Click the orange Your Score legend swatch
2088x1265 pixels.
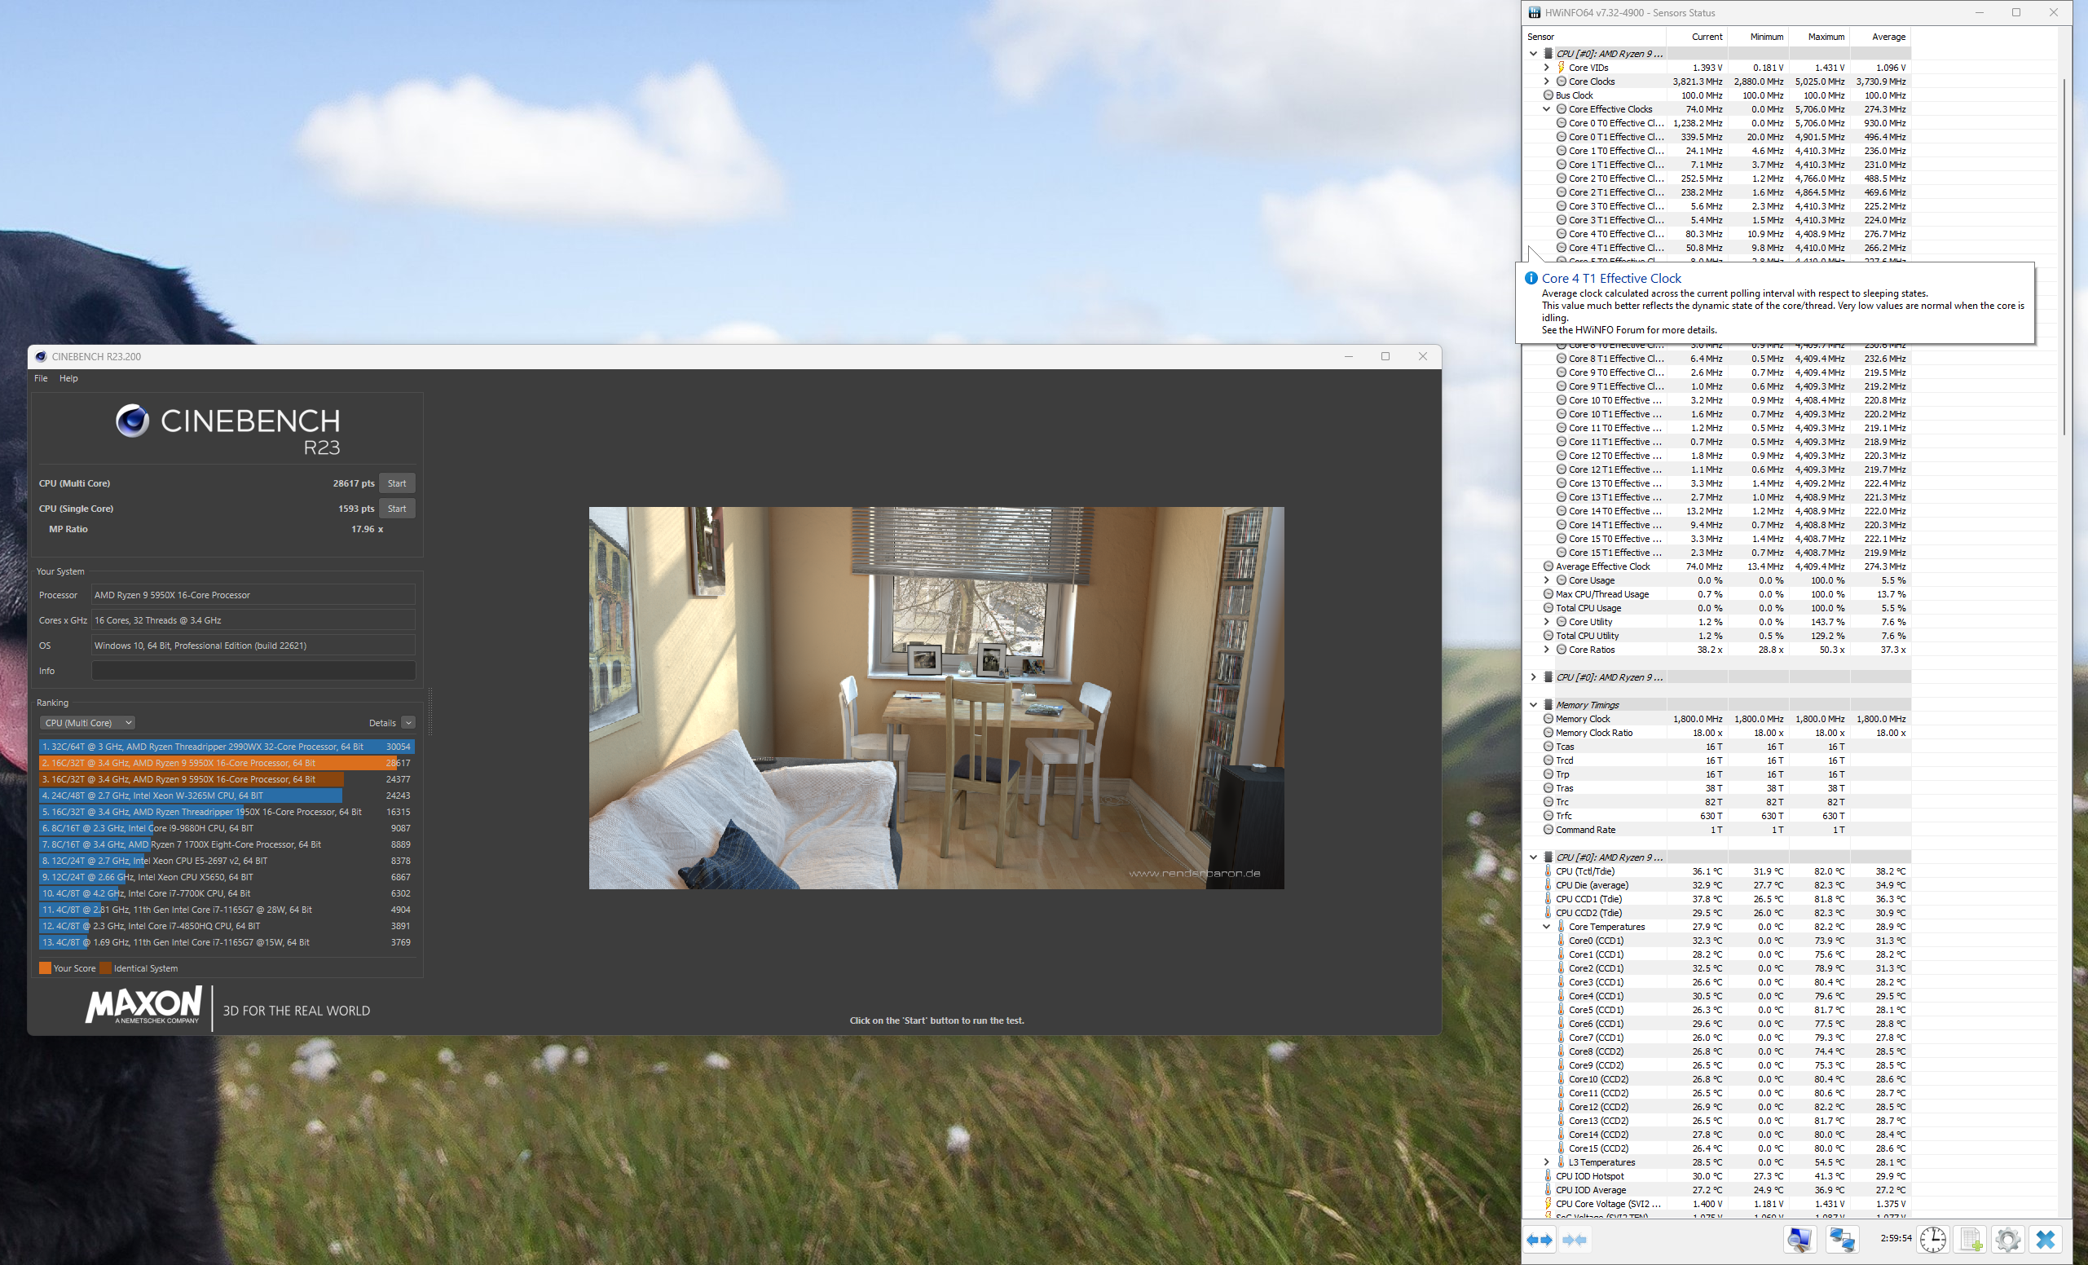click(x=45, y=967)
